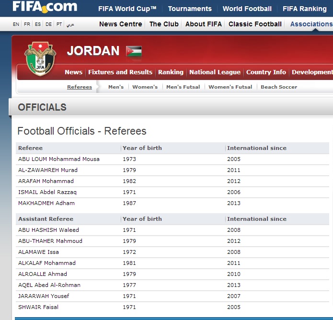
Task: Click referee ABU LOUM Mohammad Mousa
Action: pyautogui.click(x=59, y=159)
